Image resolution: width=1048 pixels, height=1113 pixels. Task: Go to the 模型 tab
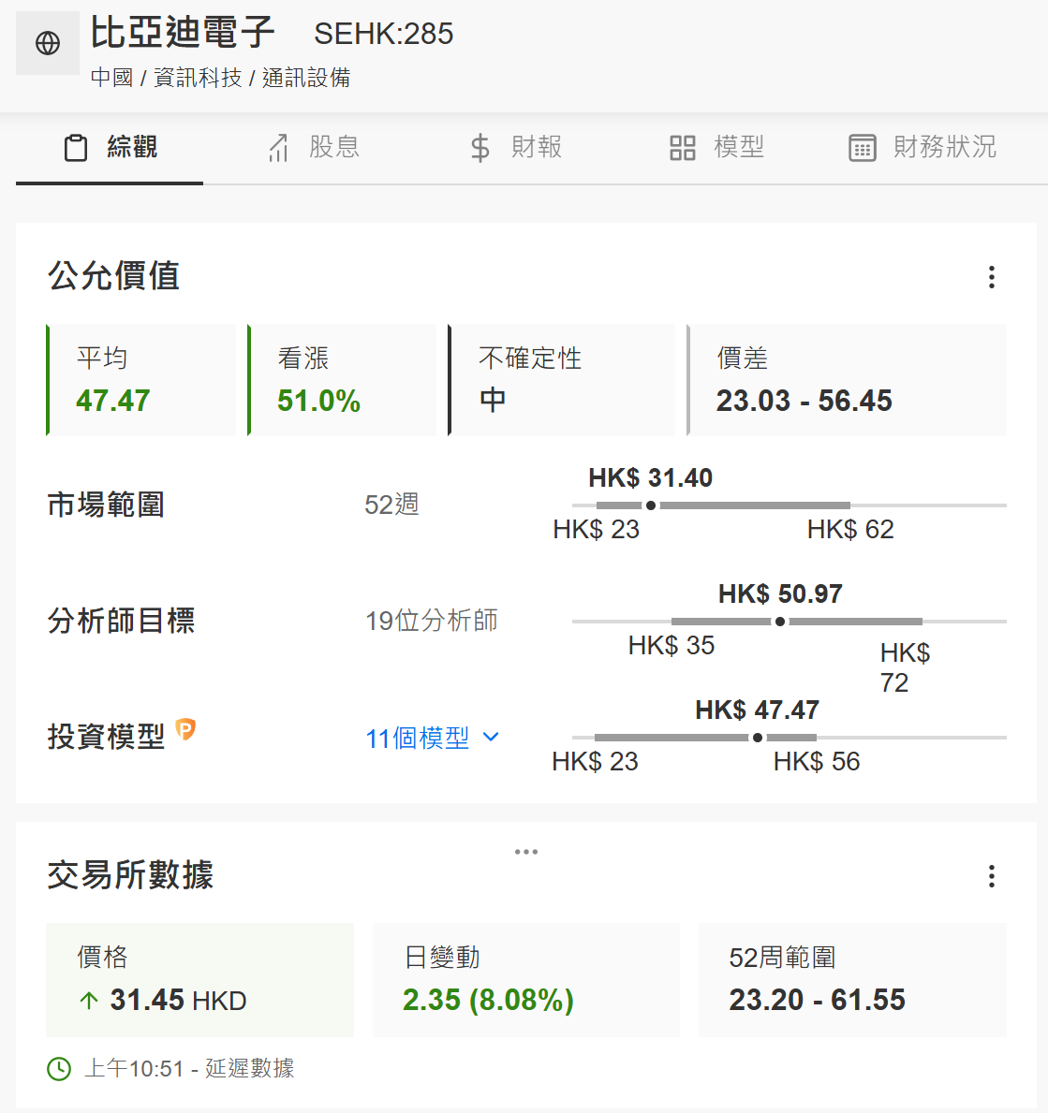(x=717, y=148)
